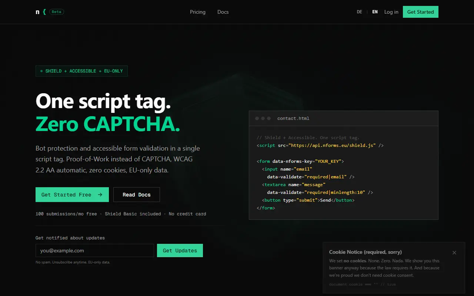Click the nForms logo in the header

pyautogui.click(x=41, y=12)
